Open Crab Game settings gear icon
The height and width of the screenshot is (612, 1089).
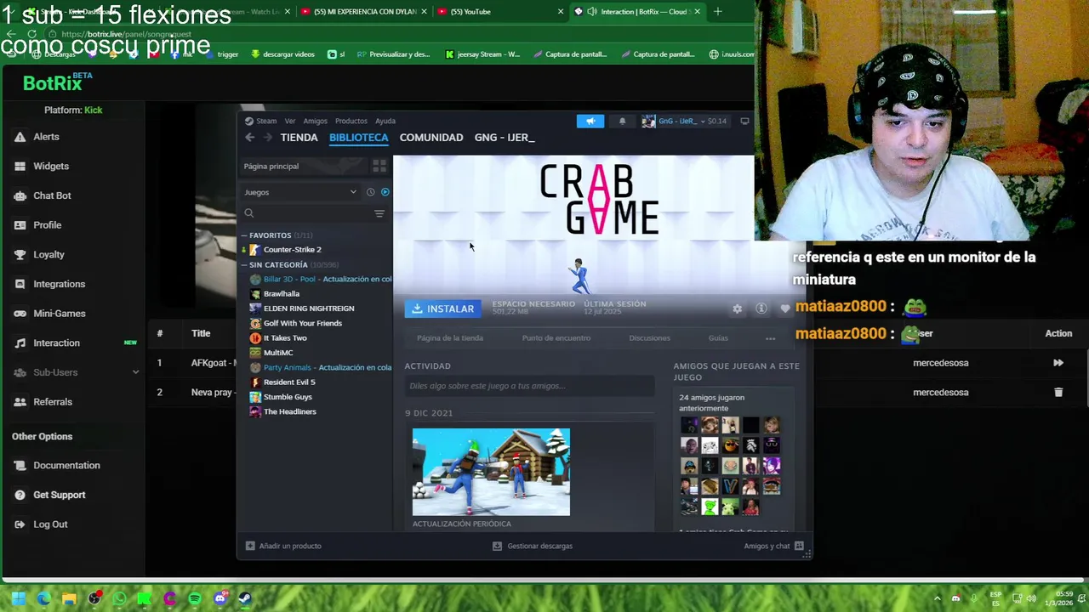point(738,309)
